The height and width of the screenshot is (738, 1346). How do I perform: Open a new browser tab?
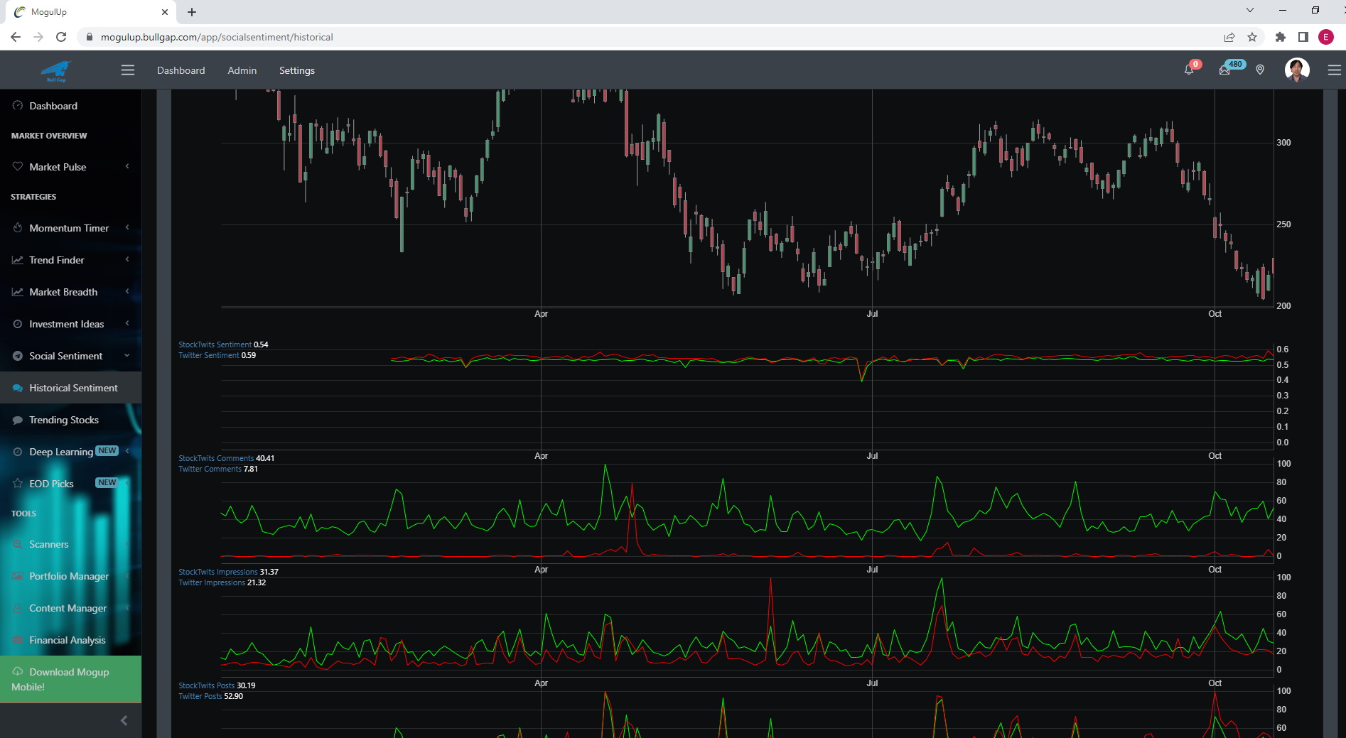192,12
